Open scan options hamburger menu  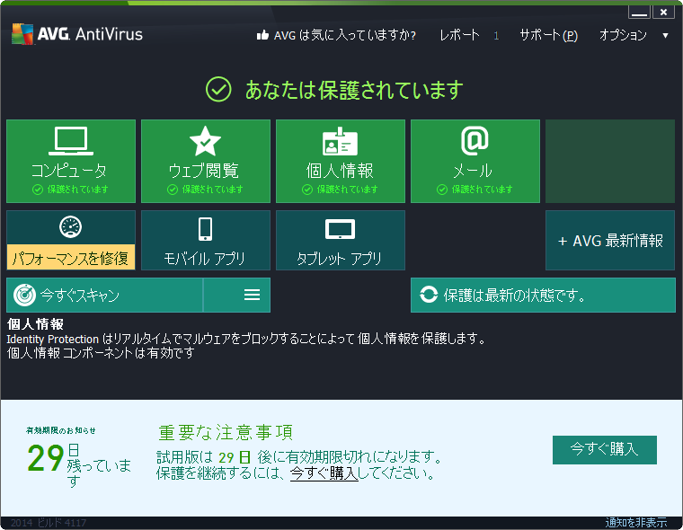click(x=252, y=295)
